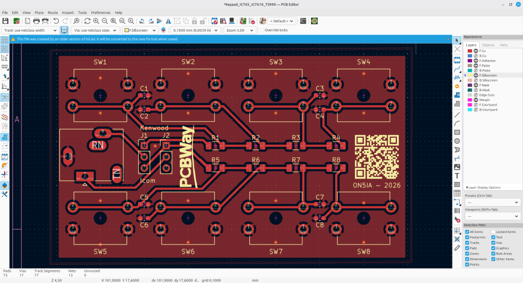Open the Place menu
Screen dimensions: 523x283
coord(39,13)
